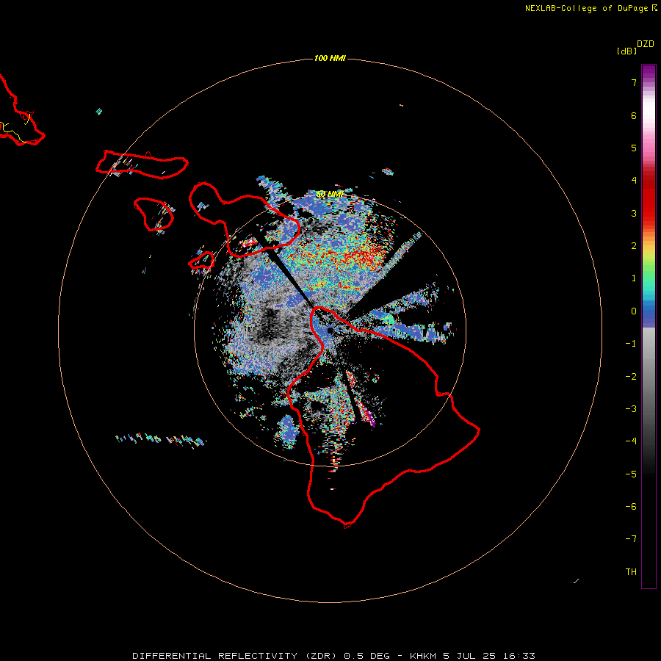
Task: Click the 2 tick label on the color scale
Action: point(634,246)
